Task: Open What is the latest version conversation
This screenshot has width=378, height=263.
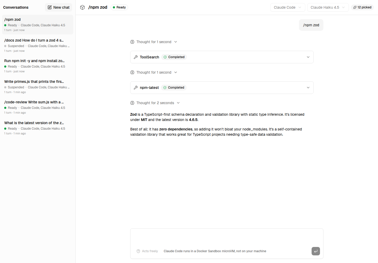Action: tap(38, 128)
